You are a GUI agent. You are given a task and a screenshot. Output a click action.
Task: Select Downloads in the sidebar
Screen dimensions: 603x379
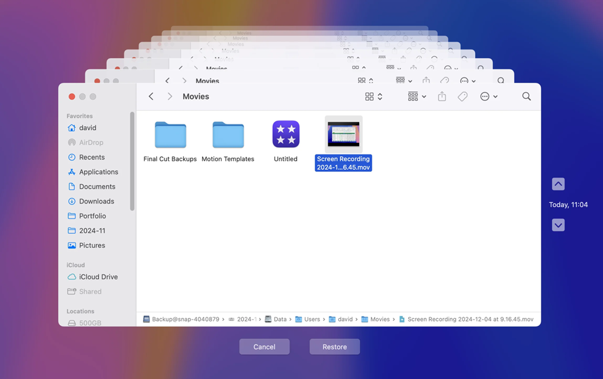(96, 201)
